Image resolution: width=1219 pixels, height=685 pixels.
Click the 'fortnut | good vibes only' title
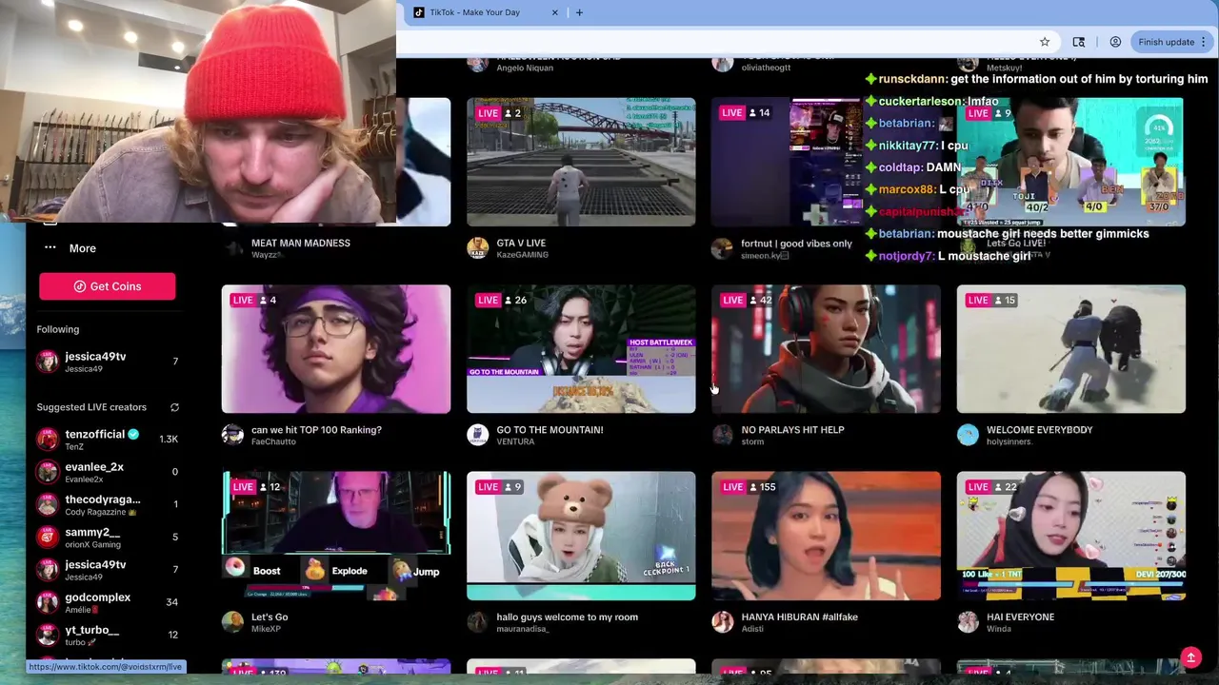(x=797, y=243)
